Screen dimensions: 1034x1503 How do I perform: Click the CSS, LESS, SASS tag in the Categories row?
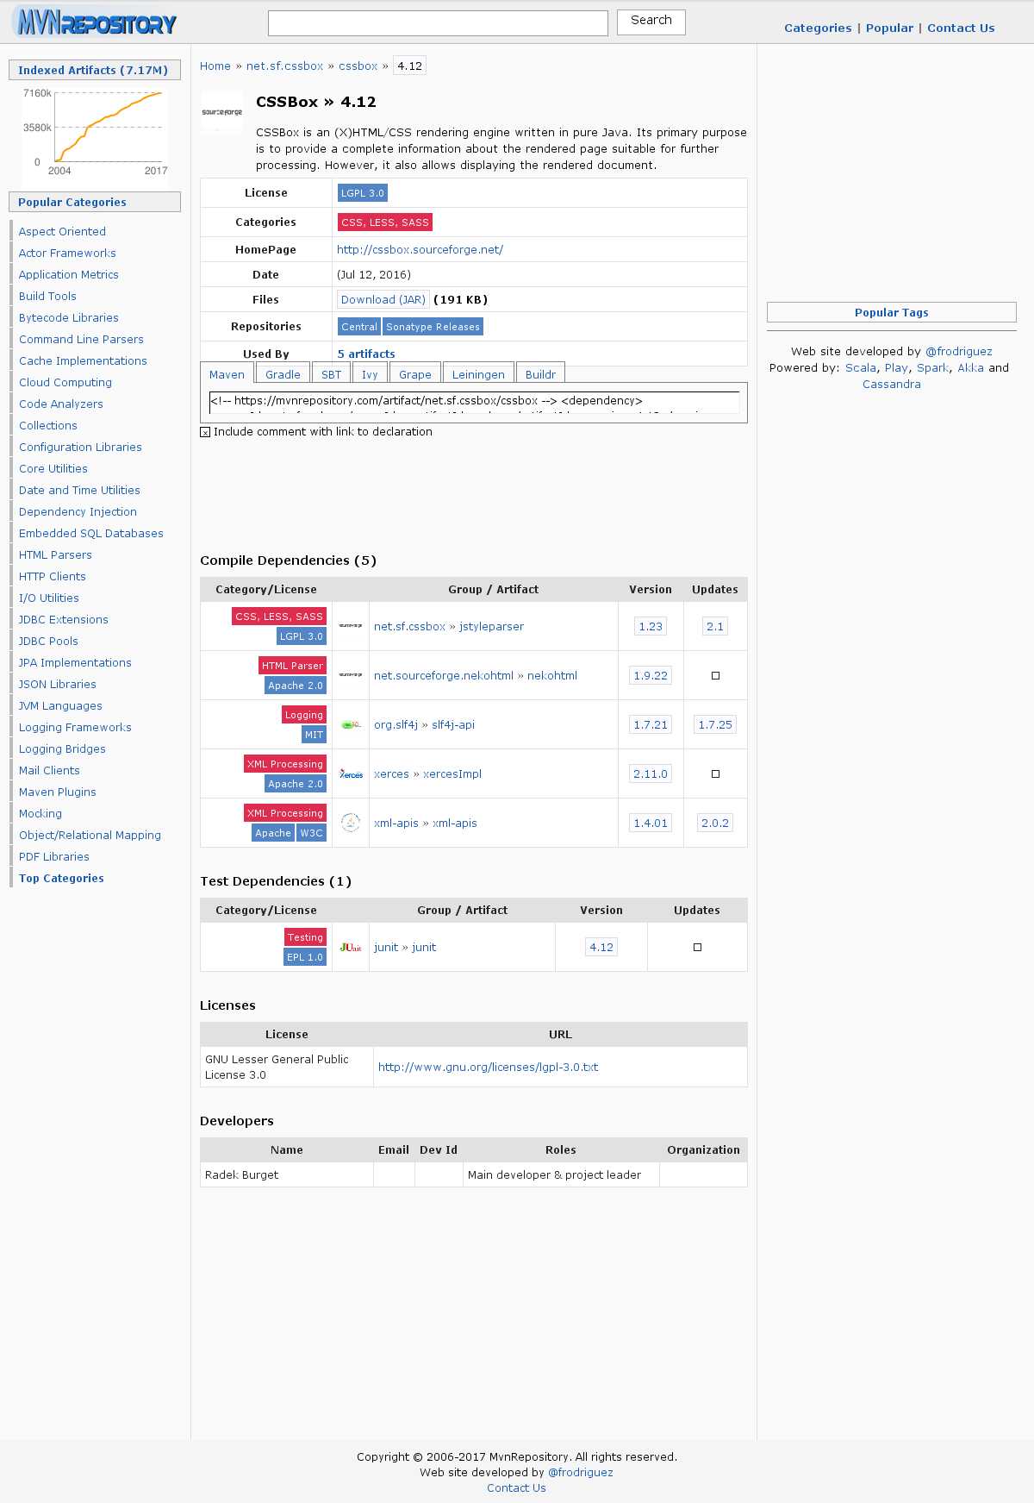click(385, 222)
